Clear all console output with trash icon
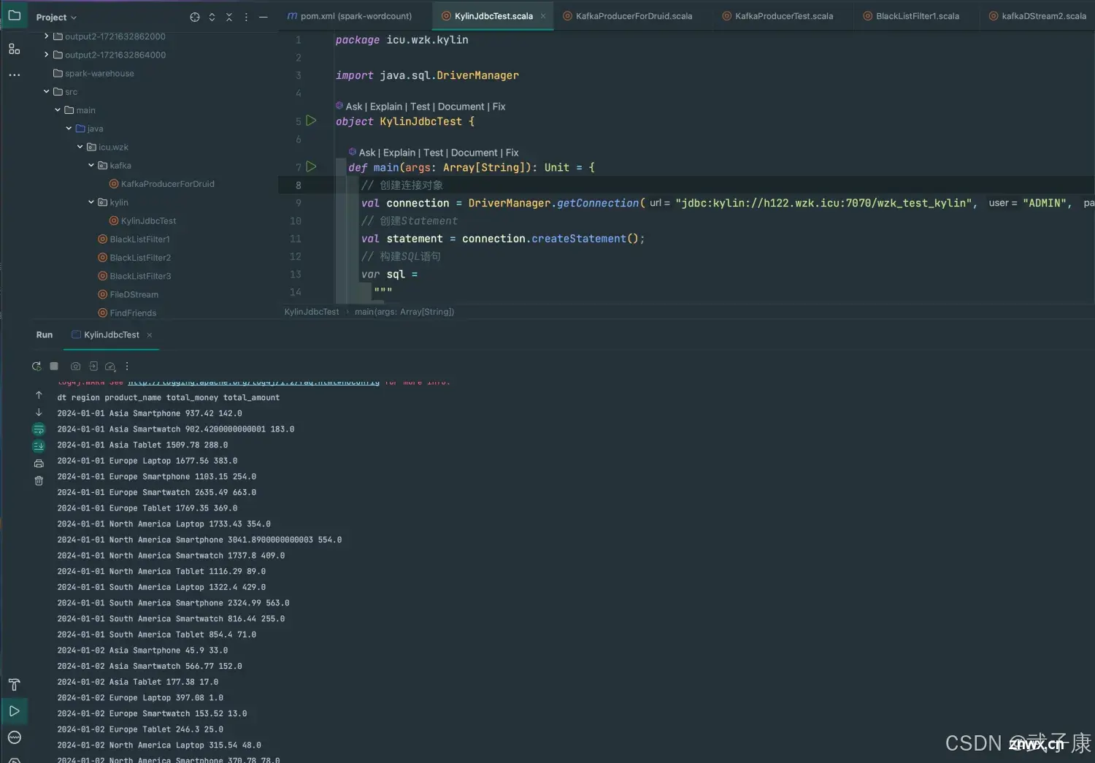The image size is (1095, 763). [39, 480]
